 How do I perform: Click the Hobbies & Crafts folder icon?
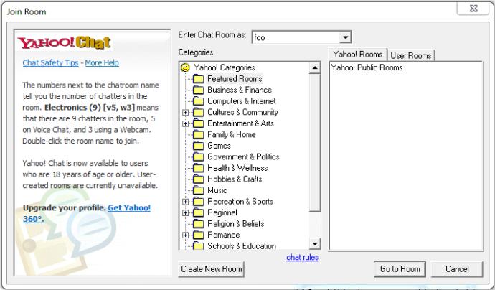(198, 179)
